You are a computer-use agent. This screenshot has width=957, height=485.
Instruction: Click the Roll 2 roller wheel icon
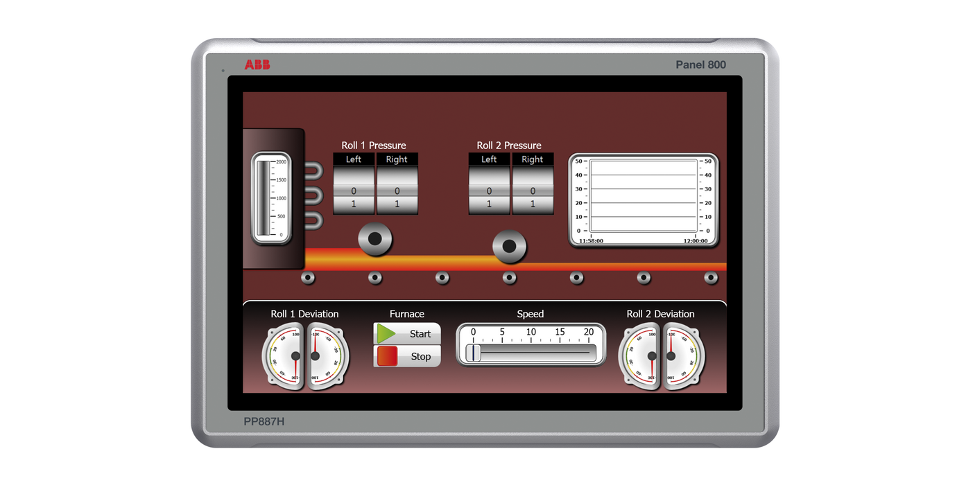tap(510, 247)
